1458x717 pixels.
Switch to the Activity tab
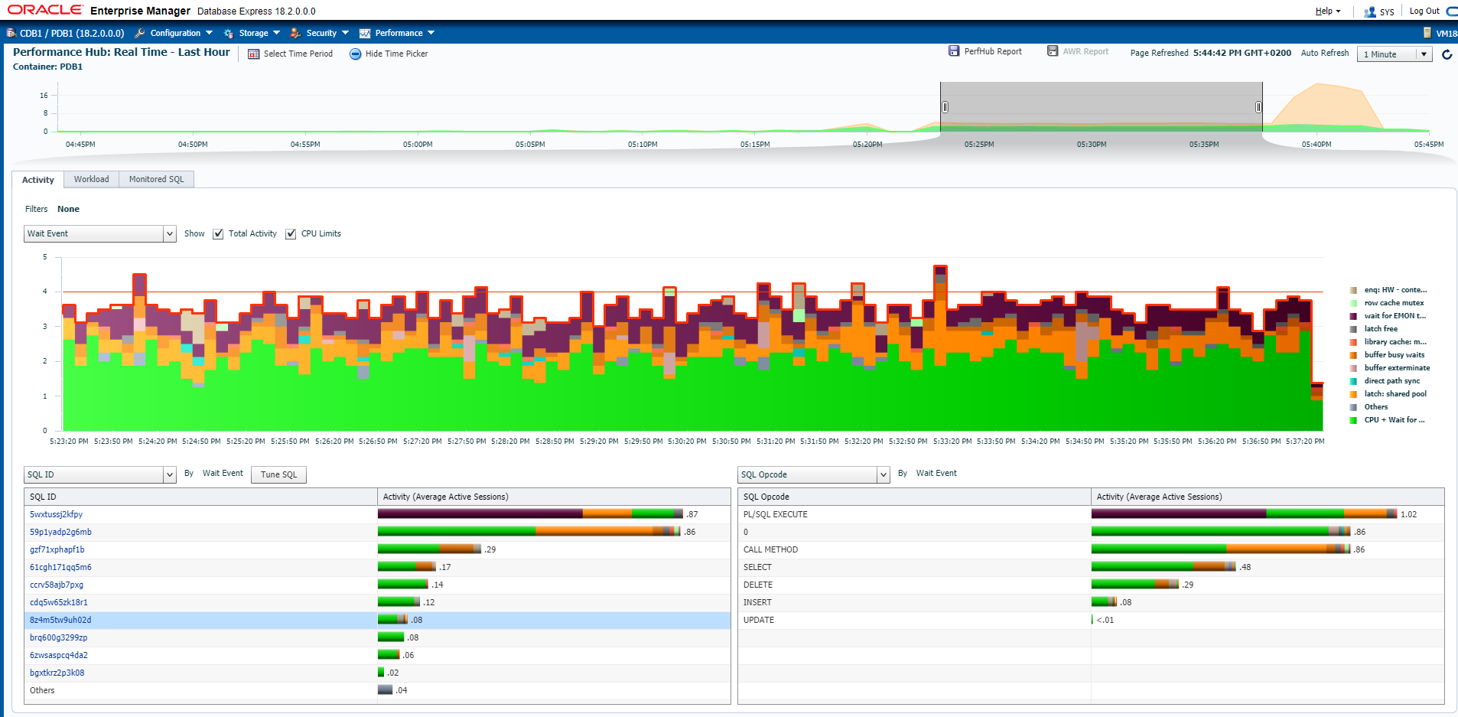tap(38, 180)
